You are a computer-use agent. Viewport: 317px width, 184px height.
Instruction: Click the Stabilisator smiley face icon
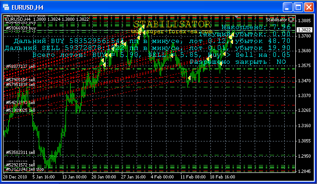(291, 20)
